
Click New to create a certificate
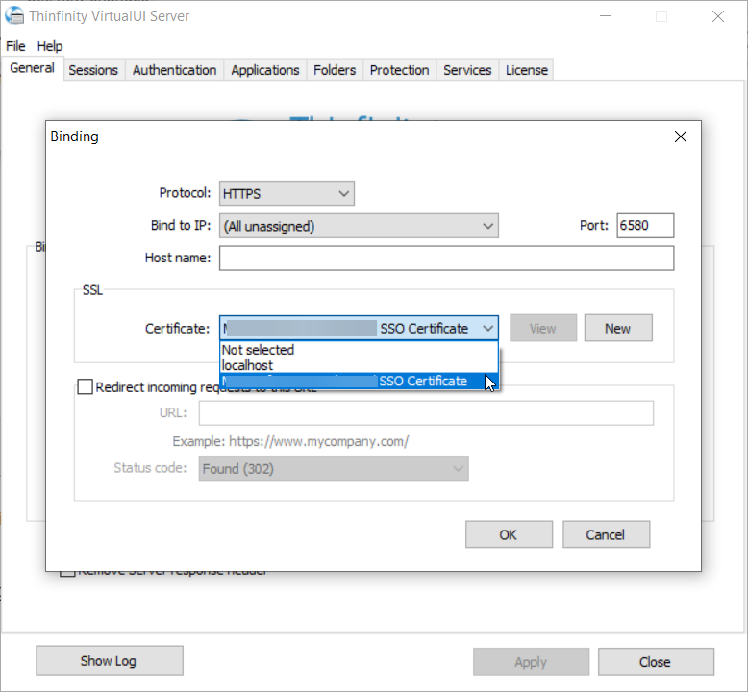click(618, 328)
